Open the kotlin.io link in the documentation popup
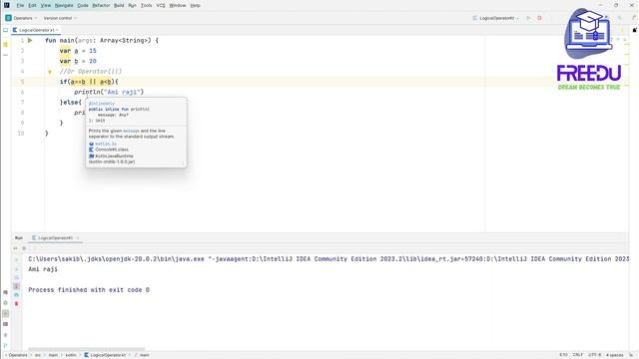The width and height of the screenshot is (639, 359). pos(106,144)
